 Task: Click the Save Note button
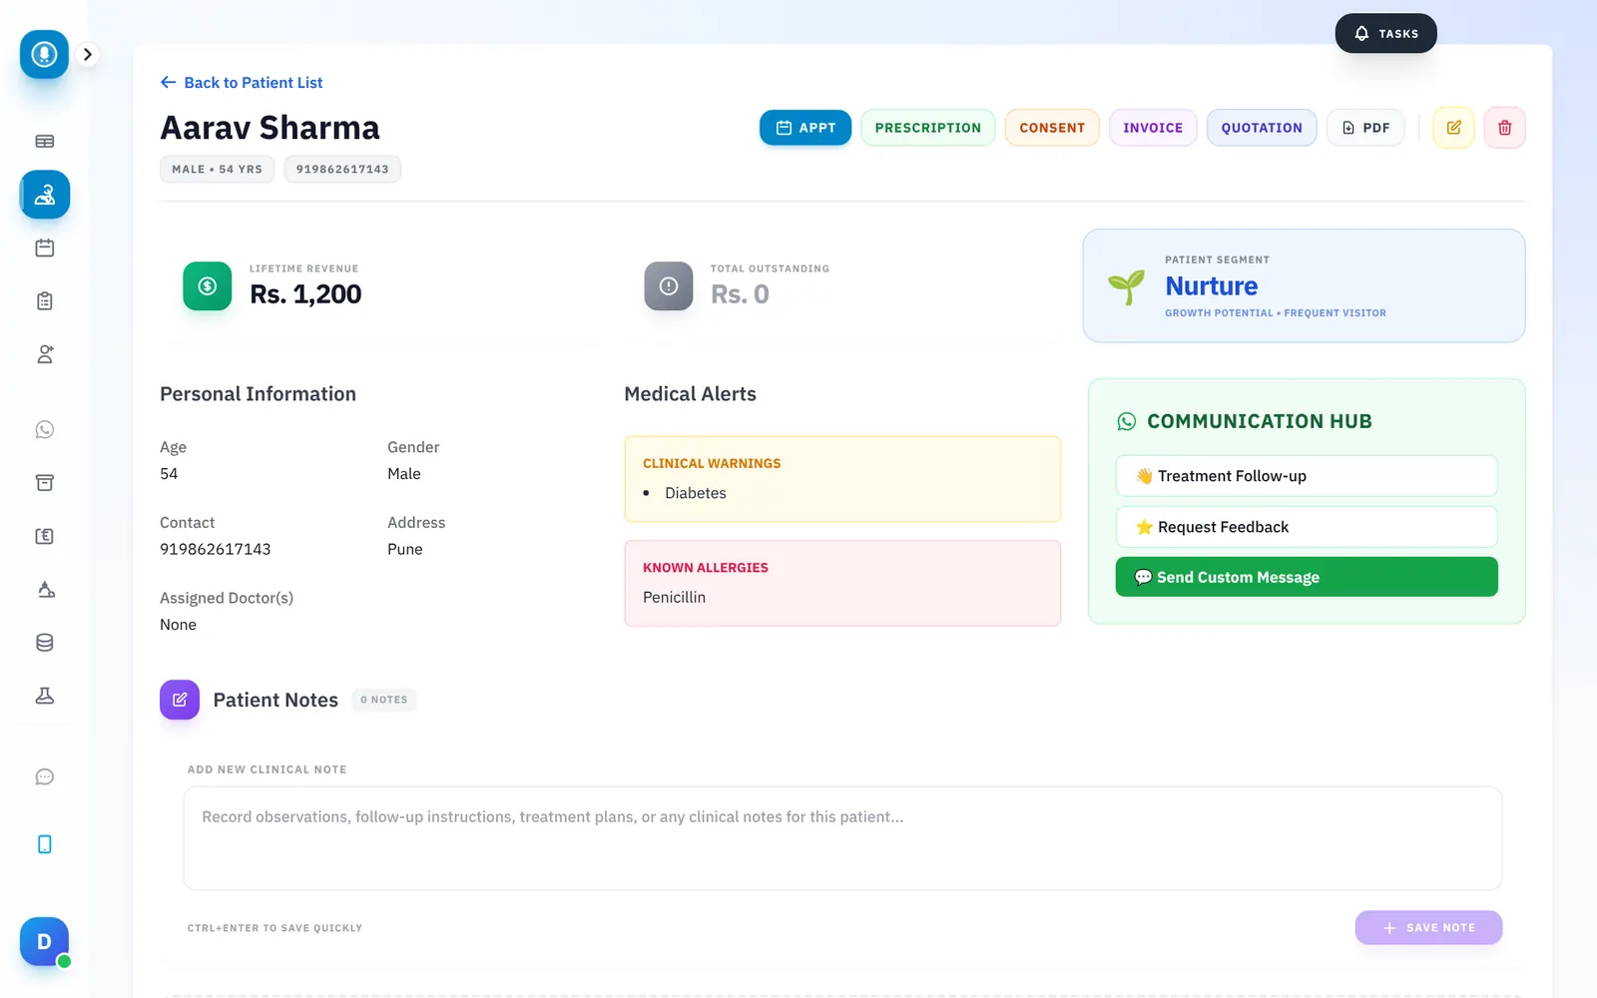(1428, 927)
